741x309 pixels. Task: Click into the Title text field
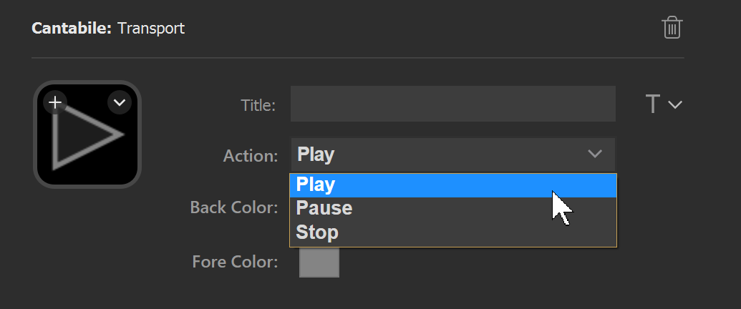(x=452, y=104)
